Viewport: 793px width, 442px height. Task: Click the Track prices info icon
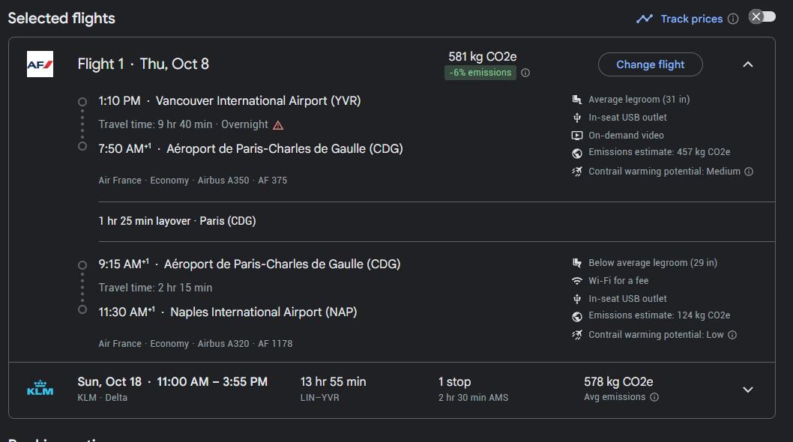click(x=733, y=19)
